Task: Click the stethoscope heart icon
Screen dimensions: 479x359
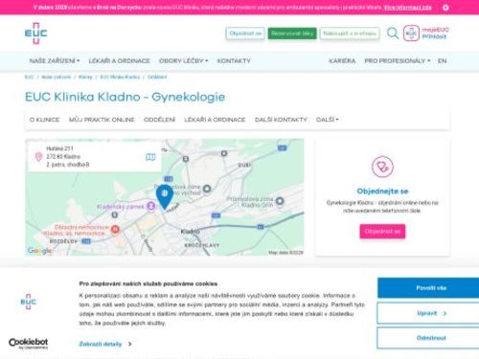Action: click(382, 167)
